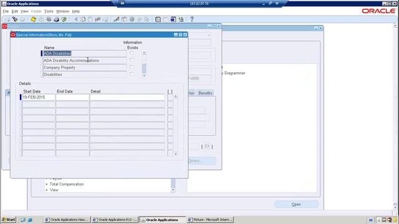Open the View menu
399x224 pixels.
tap(24, 11)
